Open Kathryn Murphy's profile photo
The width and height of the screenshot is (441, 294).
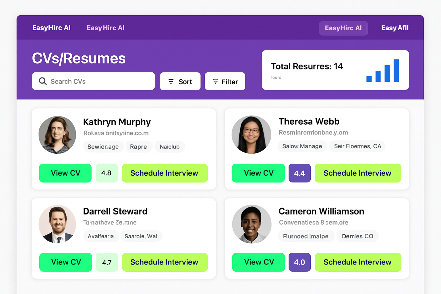click(57, 135)
